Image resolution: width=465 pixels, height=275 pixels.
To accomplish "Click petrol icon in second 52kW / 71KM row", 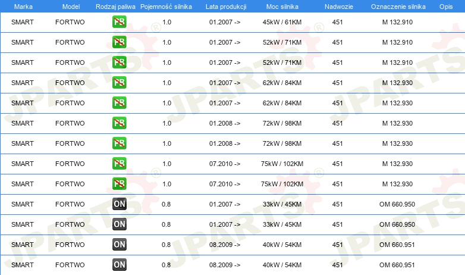I will coord(119,62).
